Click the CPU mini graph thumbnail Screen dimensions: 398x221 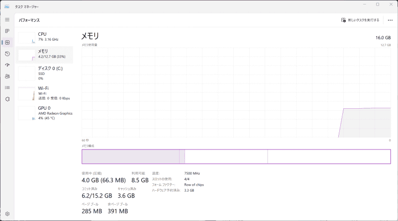coord(27,38)
